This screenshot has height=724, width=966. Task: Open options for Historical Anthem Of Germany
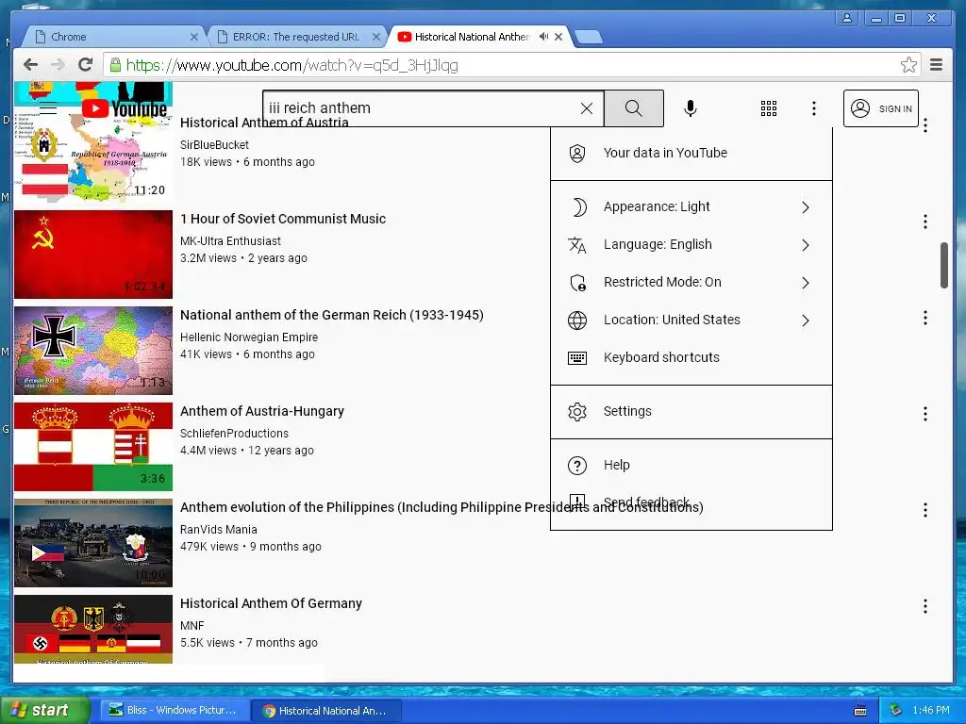924,606
